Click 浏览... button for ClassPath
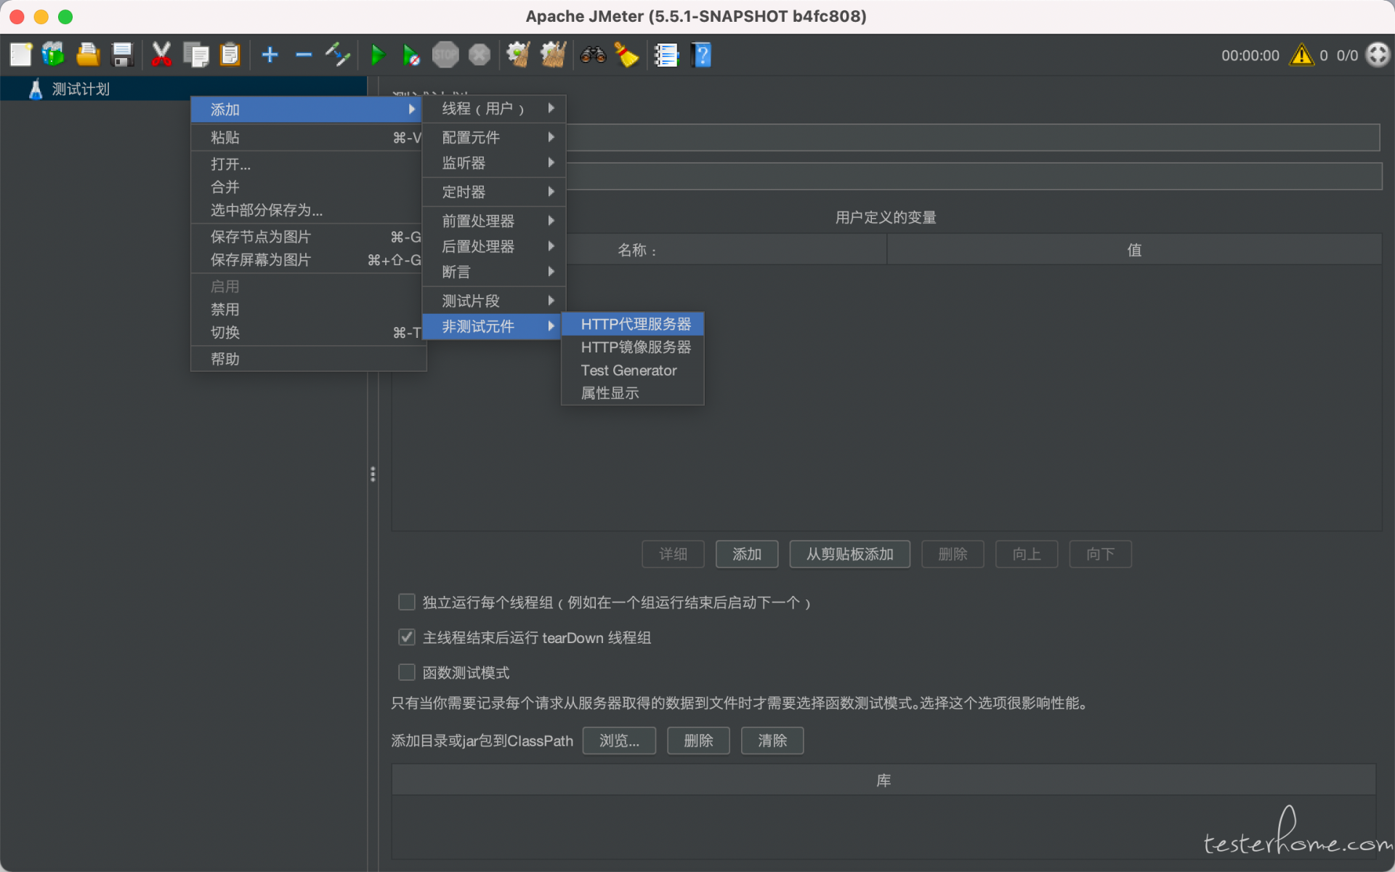The height and width of the screenshot is (872, 1395). (619, 740)
